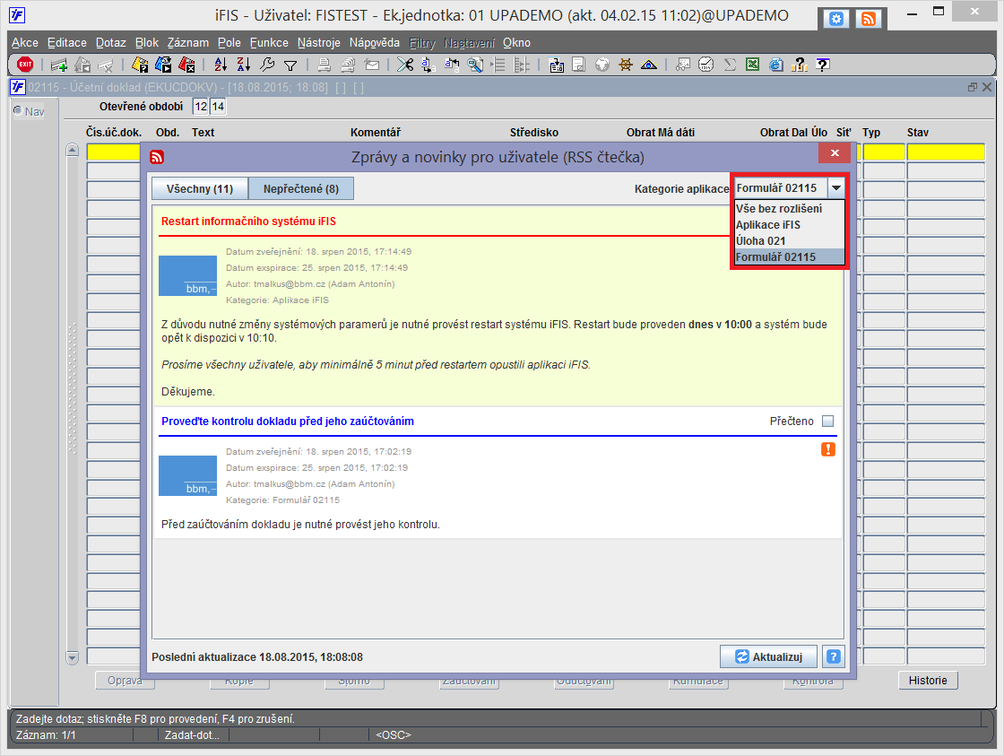This screenshot has height=756, width=1004.
Task: Select the Nav radio button
Action: coord(18,111)
